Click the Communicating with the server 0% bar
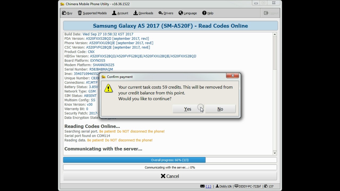This screenshot has height=191, width=340. [x=170, y=167]
